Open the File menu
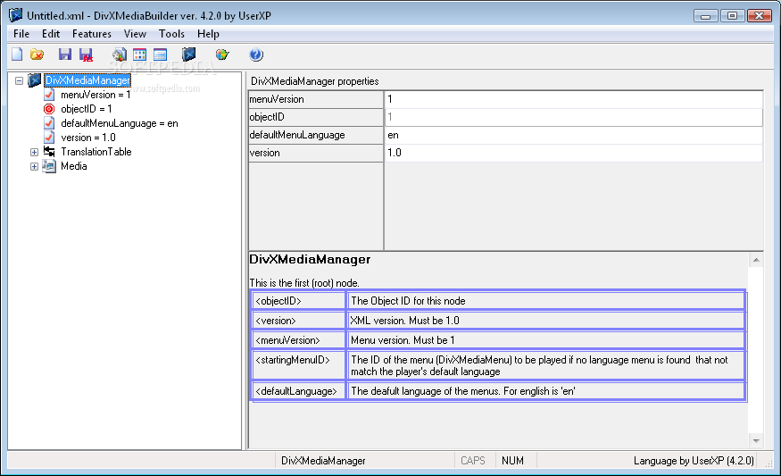The width and height of the screenshot is (781, 476). point(21,34)
